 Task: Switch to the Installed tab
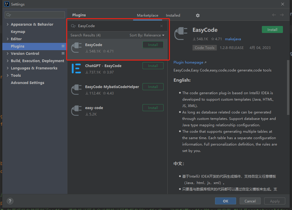[173, 15]
